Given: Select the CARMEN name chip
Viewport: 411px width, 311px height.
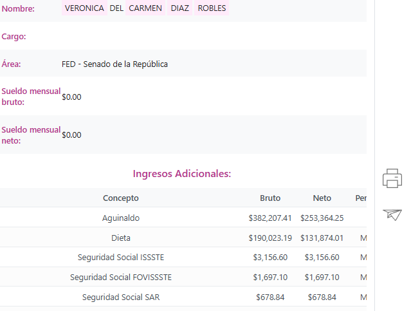Looking at the screenshot, I should pos(145,8).
